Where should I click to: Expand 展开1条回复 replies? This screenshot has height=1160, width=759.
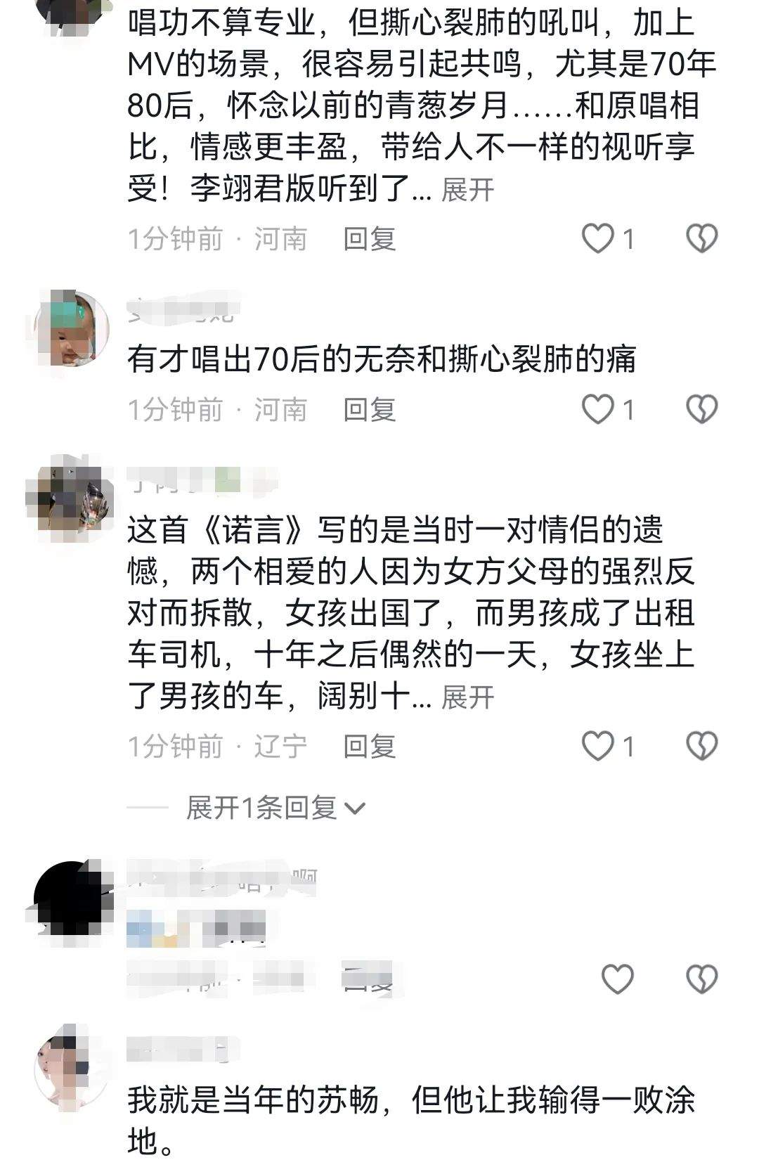(x=275, y=808)
